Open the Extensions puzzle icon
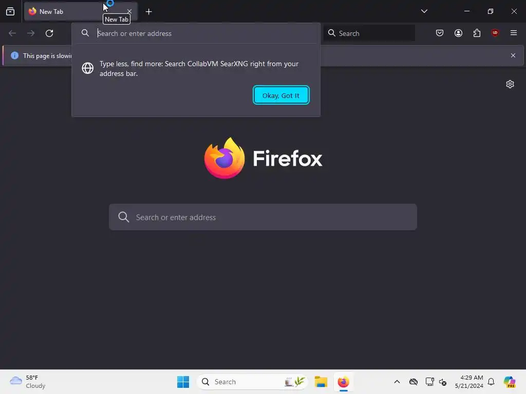 [x=477, y=33]
